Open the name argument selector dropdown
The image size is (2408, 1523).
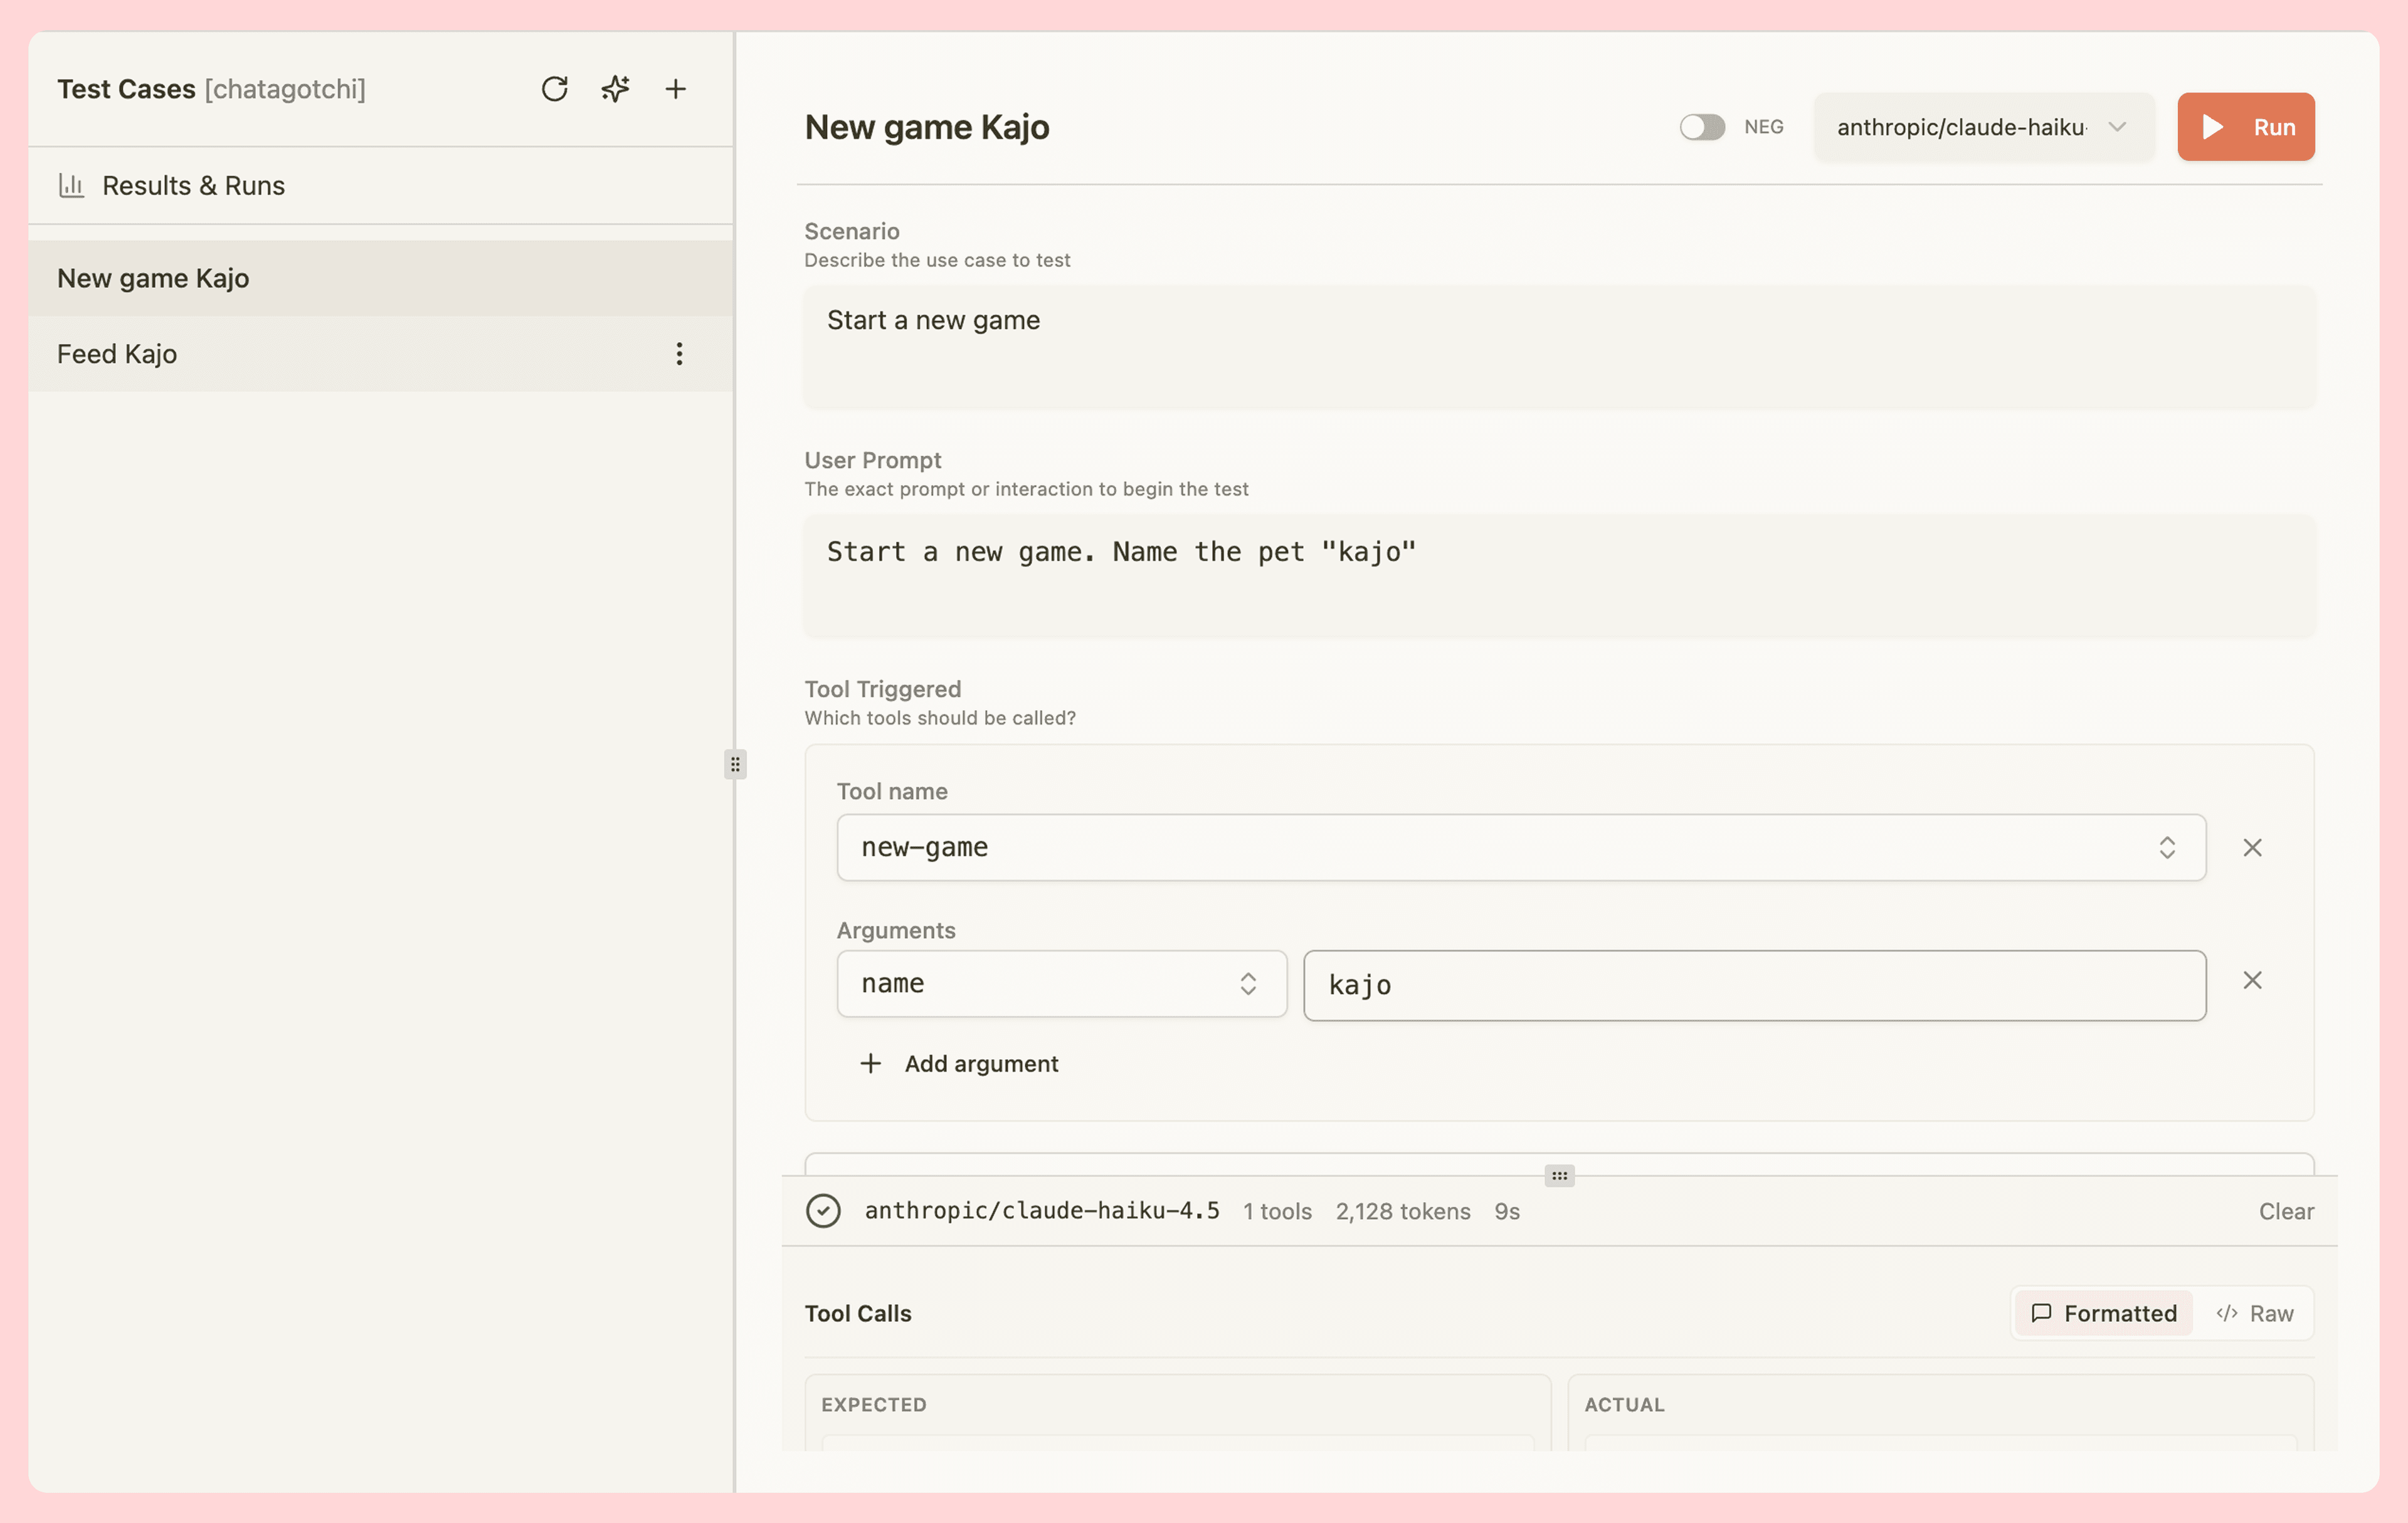pos(1061,983)
